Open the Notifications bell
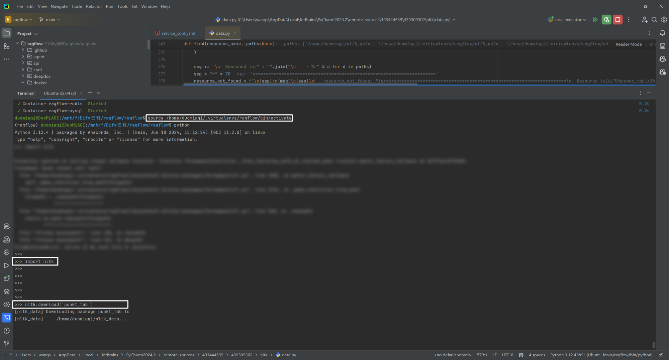This screenshot has width=669, height=360. (663, 33)
